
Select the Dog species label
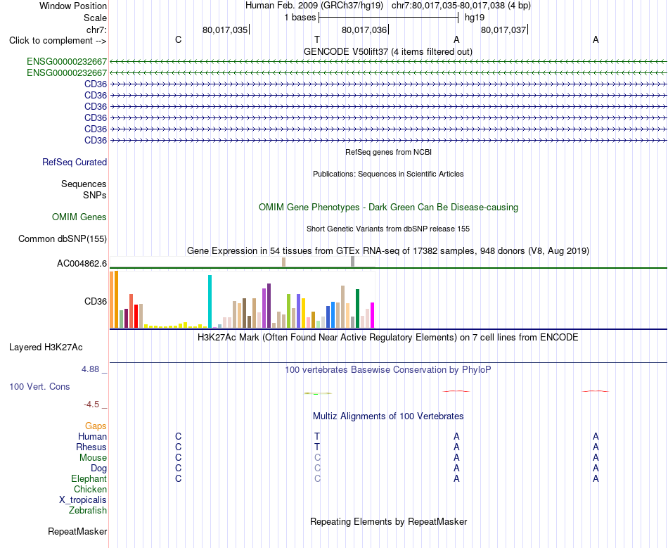point(98,469)
